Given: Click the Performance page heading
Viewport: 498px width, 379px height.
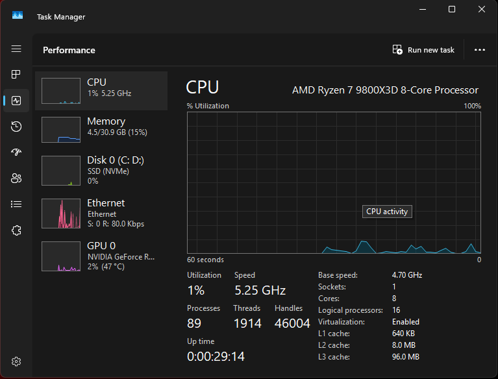Looking at the screenshot, I should [x=69, y=50].
